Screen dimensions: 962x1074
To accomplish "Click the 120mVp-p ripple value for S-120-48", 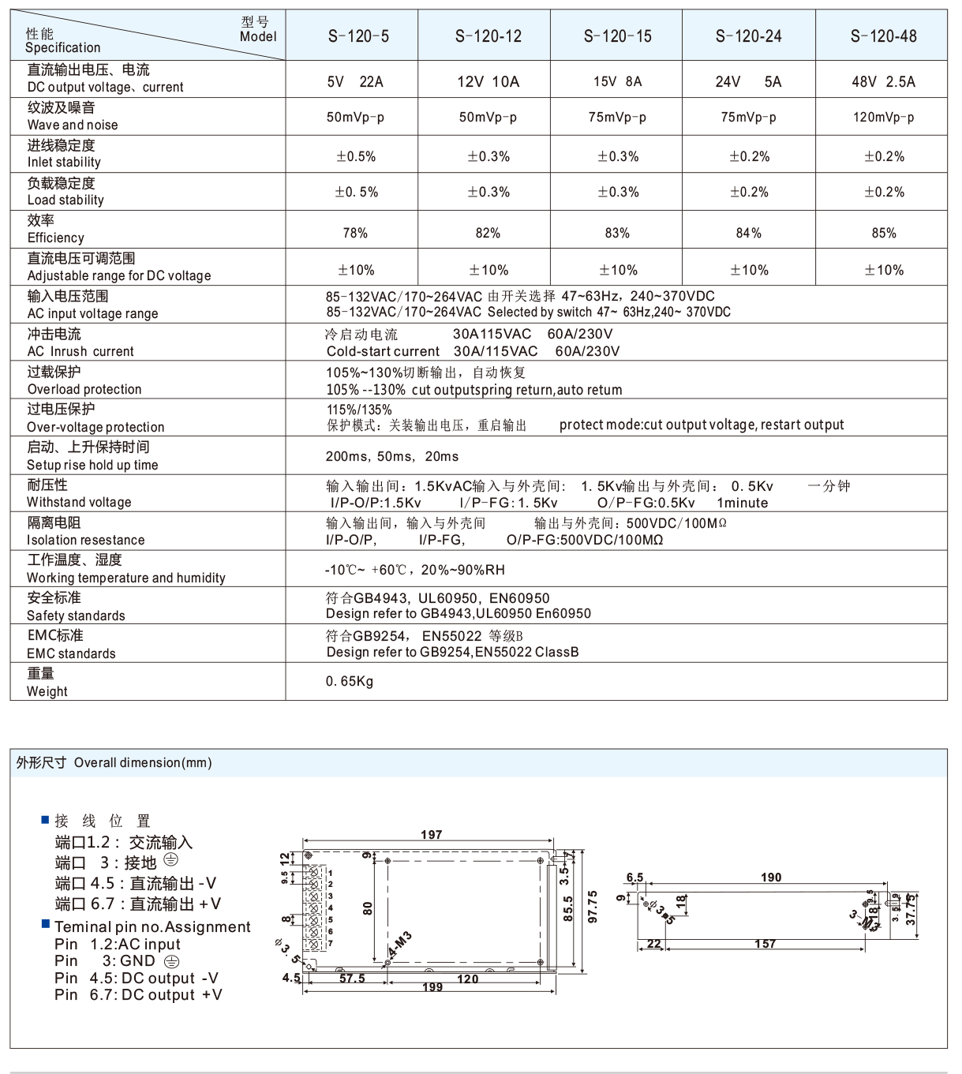I will coord(884,117).
